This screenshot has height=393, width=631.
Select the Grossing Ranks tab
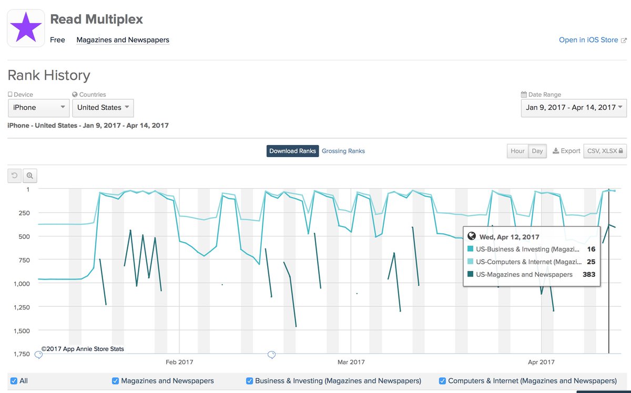[343, 151]
